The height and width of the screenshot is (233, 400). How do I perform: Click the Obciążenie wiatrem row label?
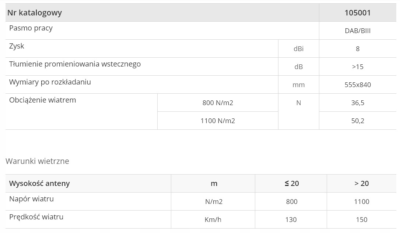43,100
